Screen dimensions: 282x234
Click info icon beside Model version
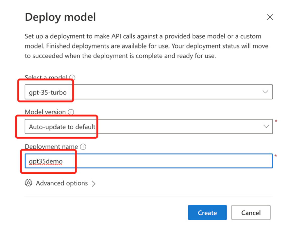click(71, 112)
